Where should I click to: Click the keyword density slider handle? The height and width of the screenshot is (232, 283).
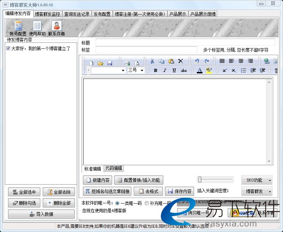coord(200,180)
